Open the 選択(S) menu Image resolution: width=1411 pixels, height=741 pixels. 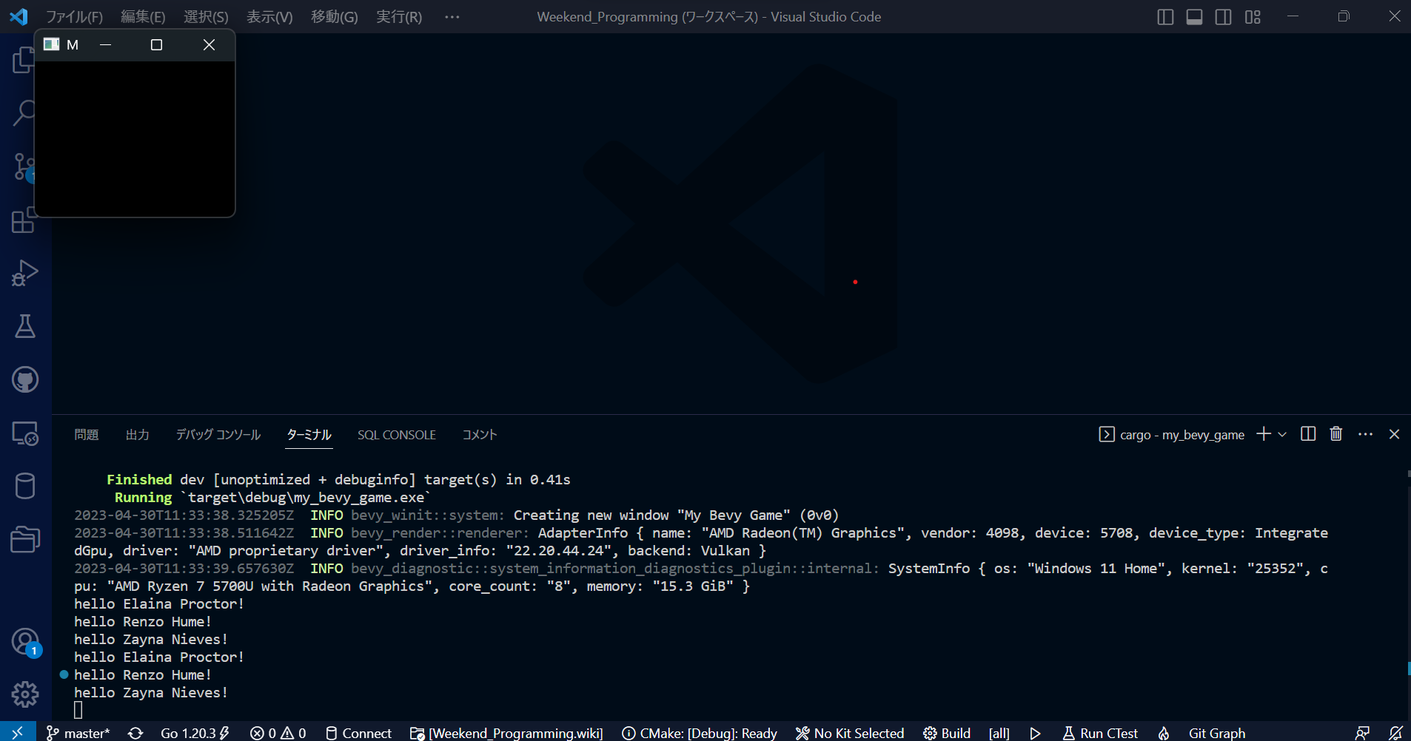tap(206, 17)
